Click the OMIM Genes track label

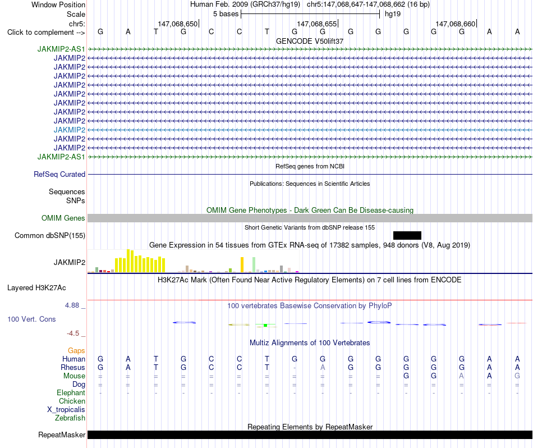(63, 218)
